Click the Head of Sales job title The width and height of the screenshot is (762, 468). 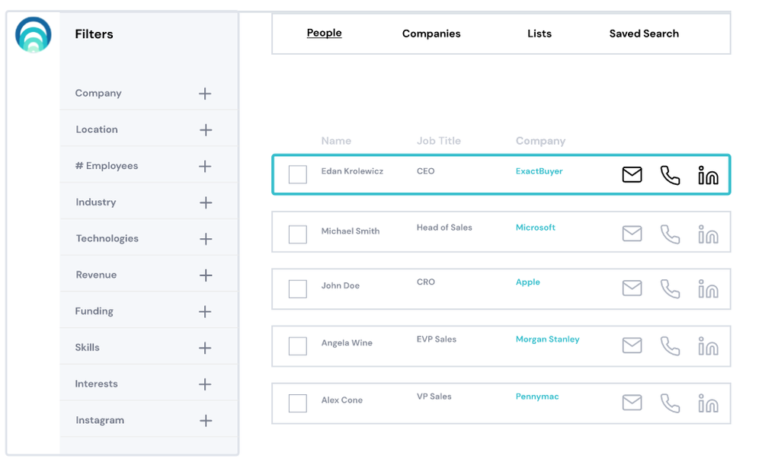(x=444, y=228)
